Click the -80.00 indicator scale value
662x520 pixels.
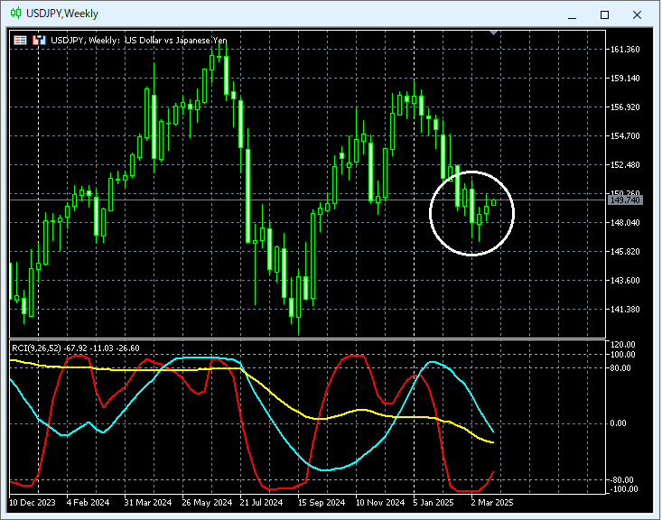pos(622,480)
